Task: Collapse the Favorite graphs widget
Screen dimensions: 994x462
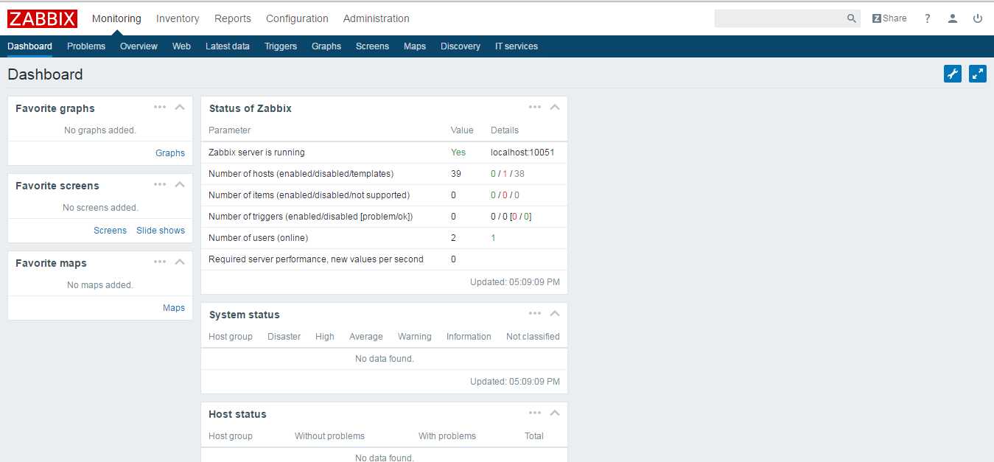Action: coord(180,107)
